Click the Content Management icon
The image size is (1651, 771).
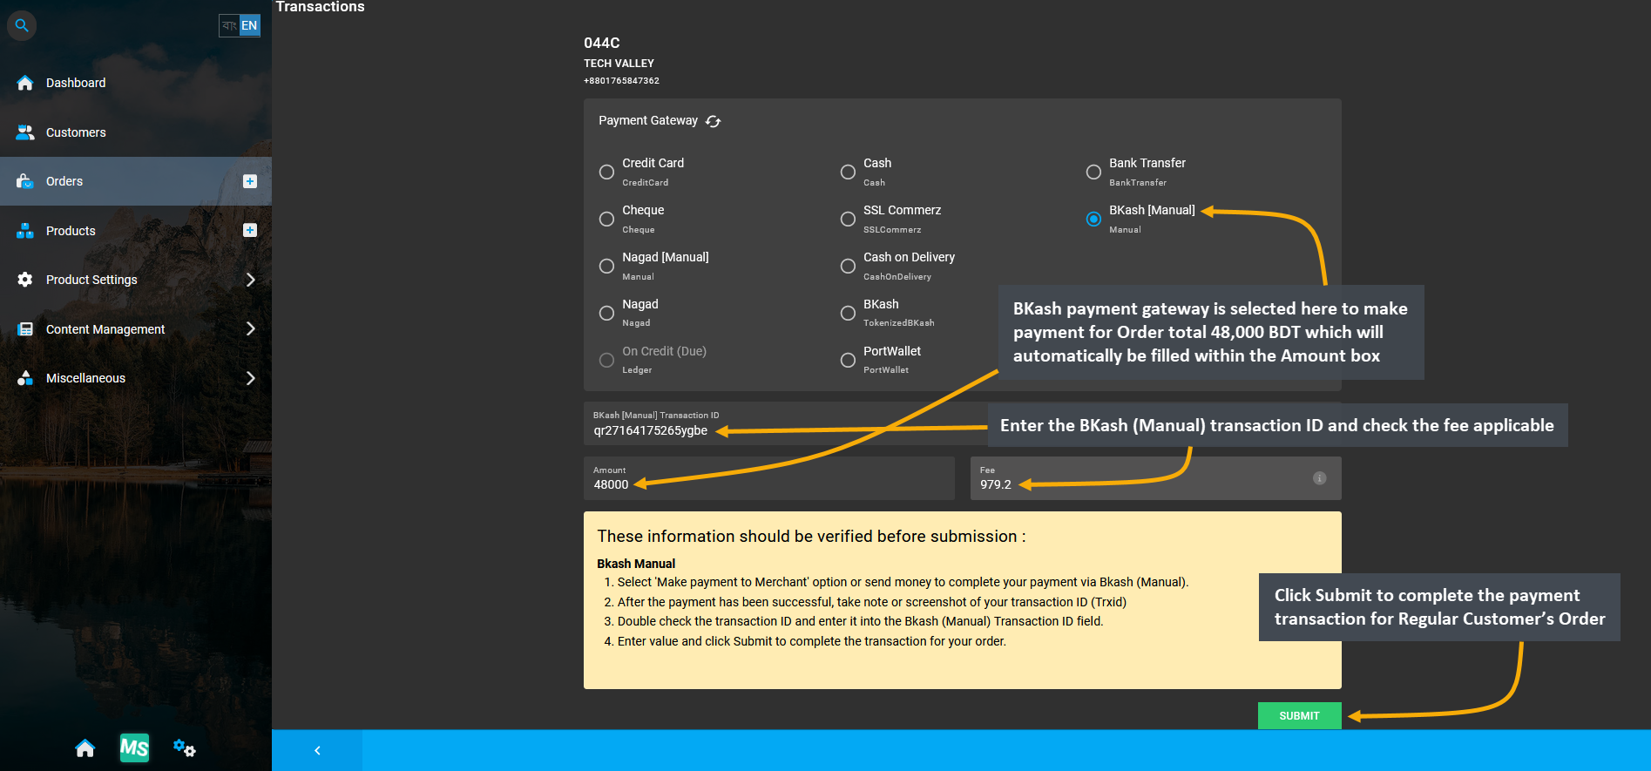[25, 329]
